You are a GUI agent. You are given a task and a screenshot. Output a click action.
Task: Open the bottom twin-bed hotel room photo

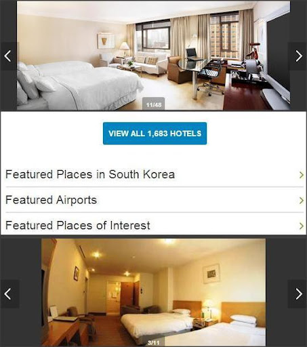153,292
